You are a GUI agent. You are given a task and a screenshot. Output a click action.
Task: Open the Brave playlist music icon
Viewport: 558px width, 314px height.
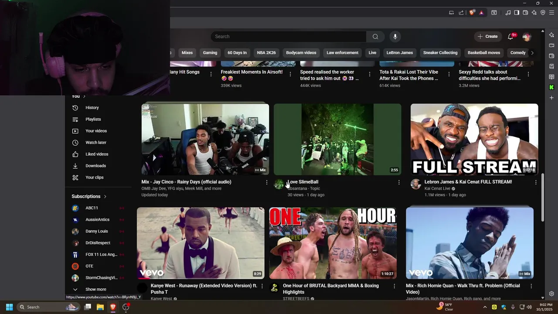click(x=508, y=13)
